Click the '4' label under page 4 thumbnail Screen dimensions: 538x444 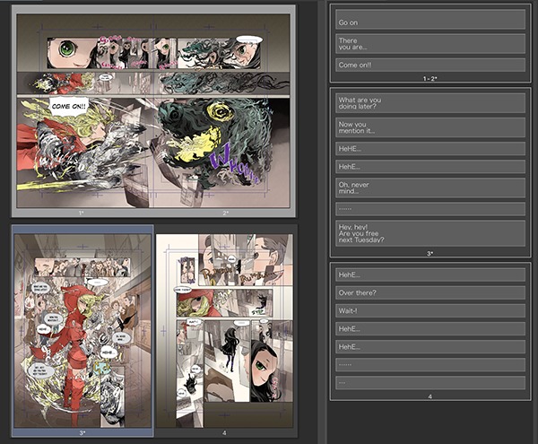tap(224, 433)
